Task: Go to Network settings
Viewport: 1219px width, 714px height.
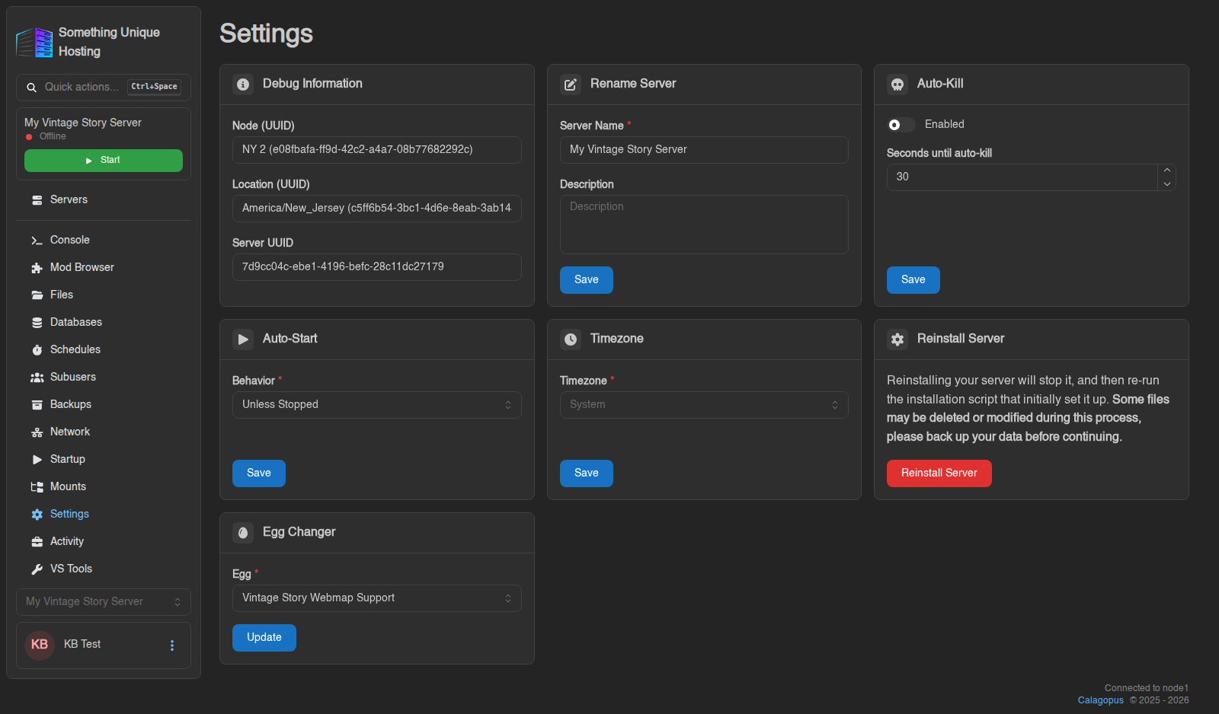Action: coord(104,432)
